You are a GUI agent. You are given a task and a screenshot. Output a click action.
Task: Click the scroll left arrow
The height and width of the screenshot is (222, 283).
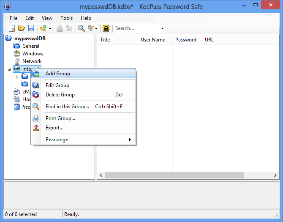click(101, 175)
